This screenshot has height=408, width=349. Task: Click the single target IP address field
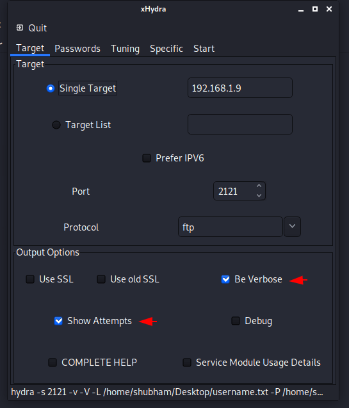tap(240, 88)
